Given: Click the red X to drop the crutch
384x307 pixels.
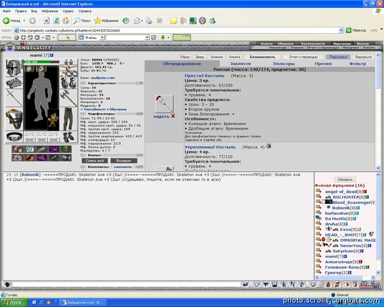Looking at the screenshot, I should pyautogui.click(x=173, y=116).
